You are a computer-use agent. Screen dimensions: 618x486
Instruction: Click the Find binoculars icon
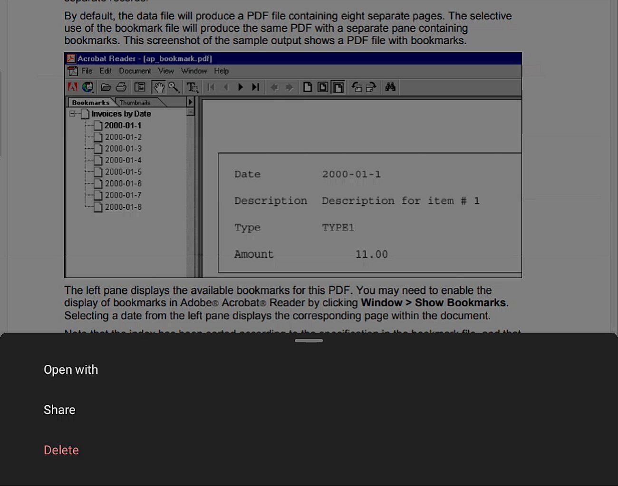click(x=390, y=87)
